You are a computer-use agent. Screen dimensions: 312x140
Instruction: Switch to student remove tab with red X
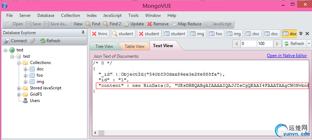(149, 34)
